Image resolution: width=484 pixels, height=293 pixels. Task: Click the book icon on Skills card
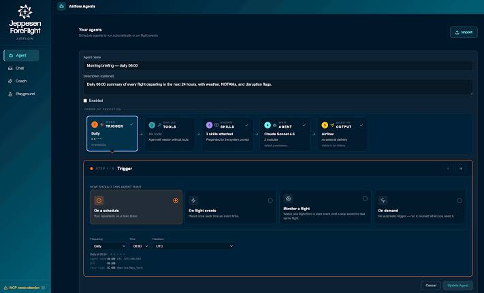pos(216,125)
